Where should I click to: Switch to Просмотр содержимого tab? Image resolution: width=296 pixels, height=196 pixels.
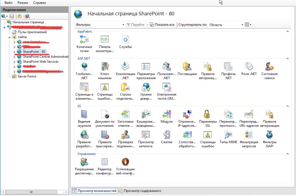tap(140, 191)
